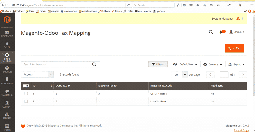
Task: Open the Sales sidebar menu
Action: click(7, 45)
